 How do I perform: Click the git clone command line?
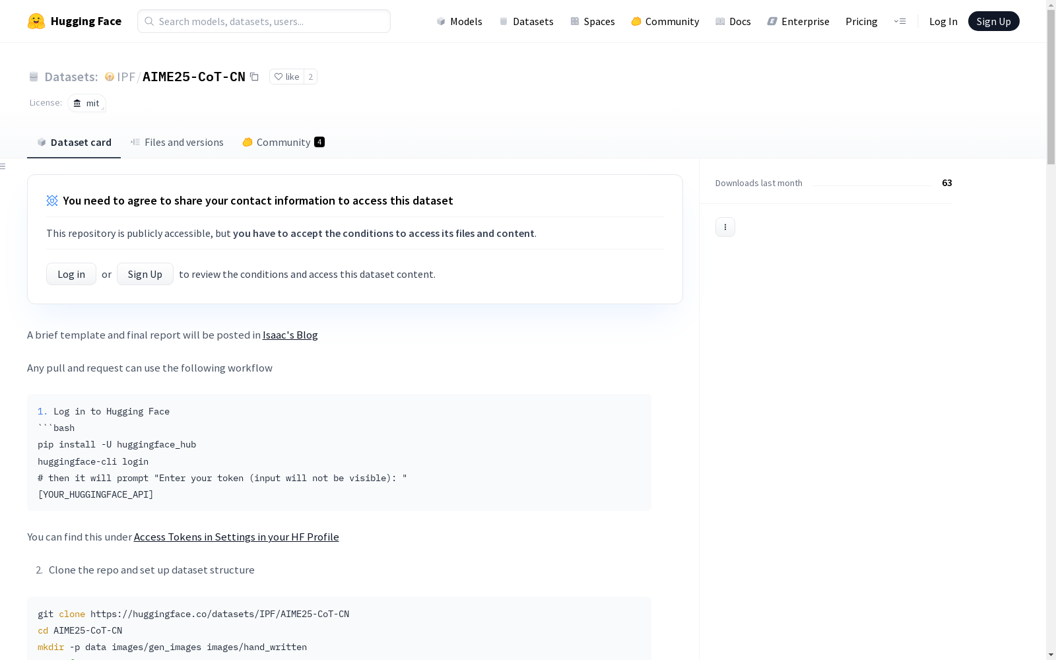[x=193, y=614]
